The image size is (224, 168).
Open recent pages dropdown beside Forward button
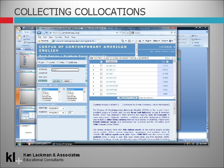47,33
